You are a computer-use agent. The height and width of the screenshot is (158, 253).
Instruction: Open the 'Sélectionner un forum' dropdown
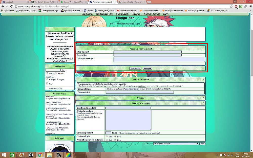tap(176, 144)
